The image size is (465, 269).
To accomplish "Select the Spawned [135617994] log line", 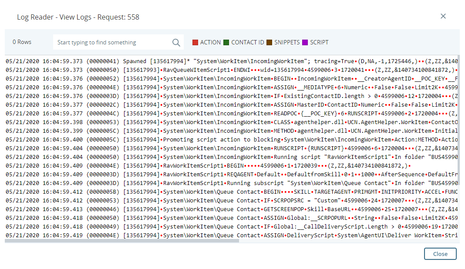I will point(232,61).
